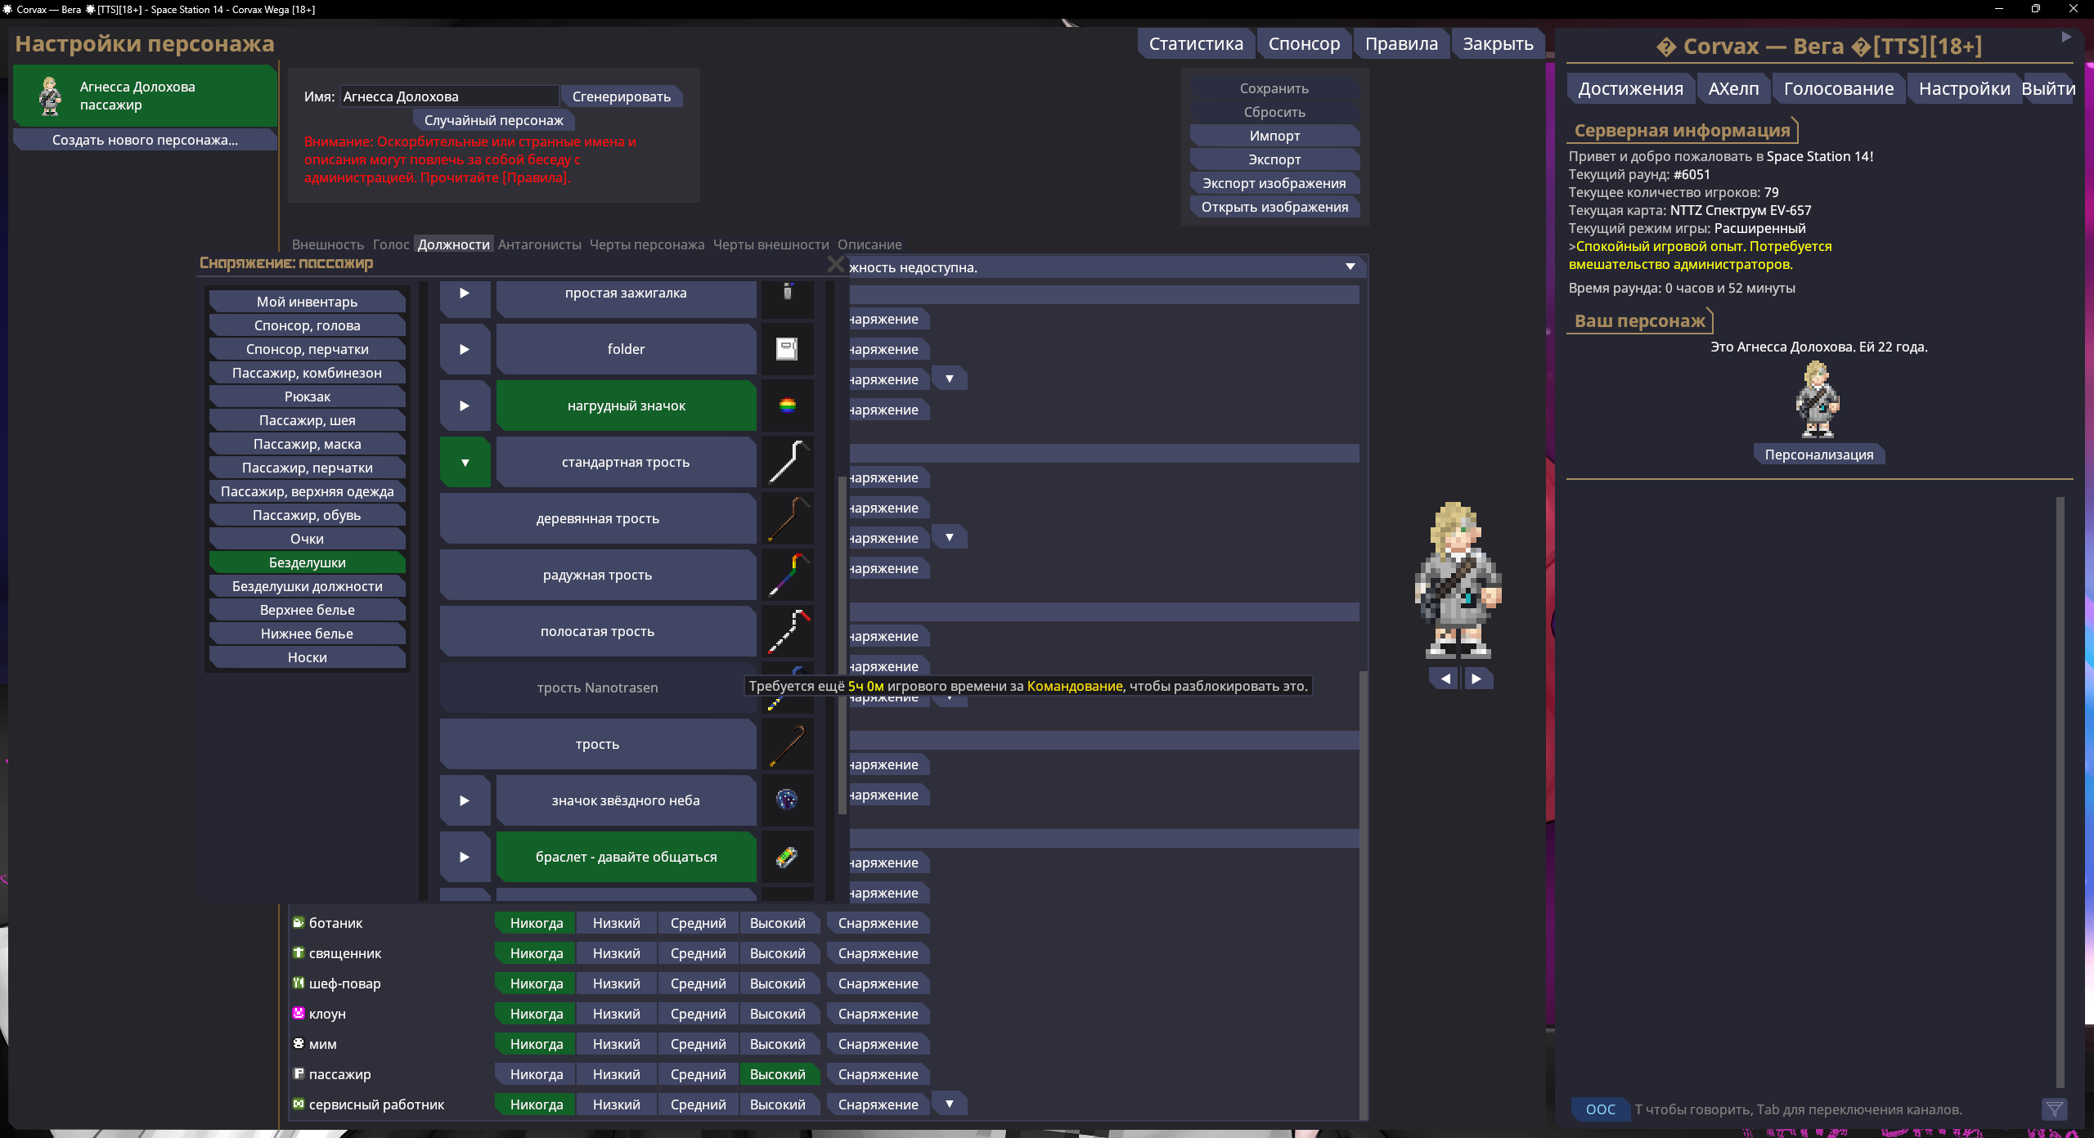Close the loadout panel with X

click(835, 264)
